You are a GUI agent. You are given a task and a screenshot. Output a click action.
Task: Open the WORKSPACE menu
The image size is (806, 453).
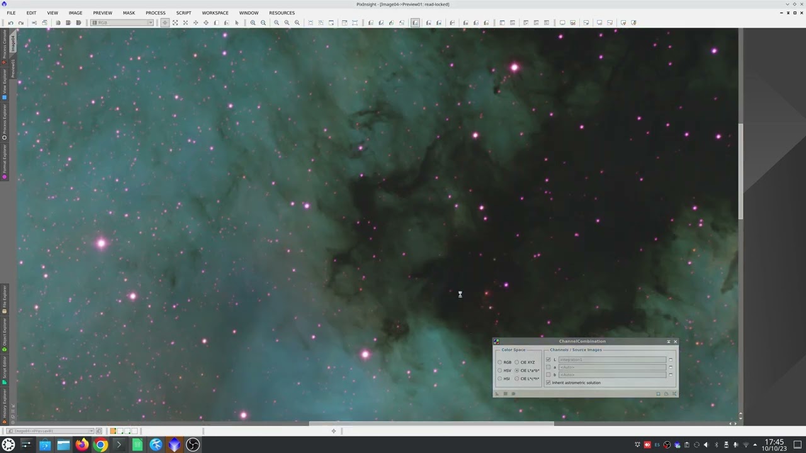click(x=215, y=13)
